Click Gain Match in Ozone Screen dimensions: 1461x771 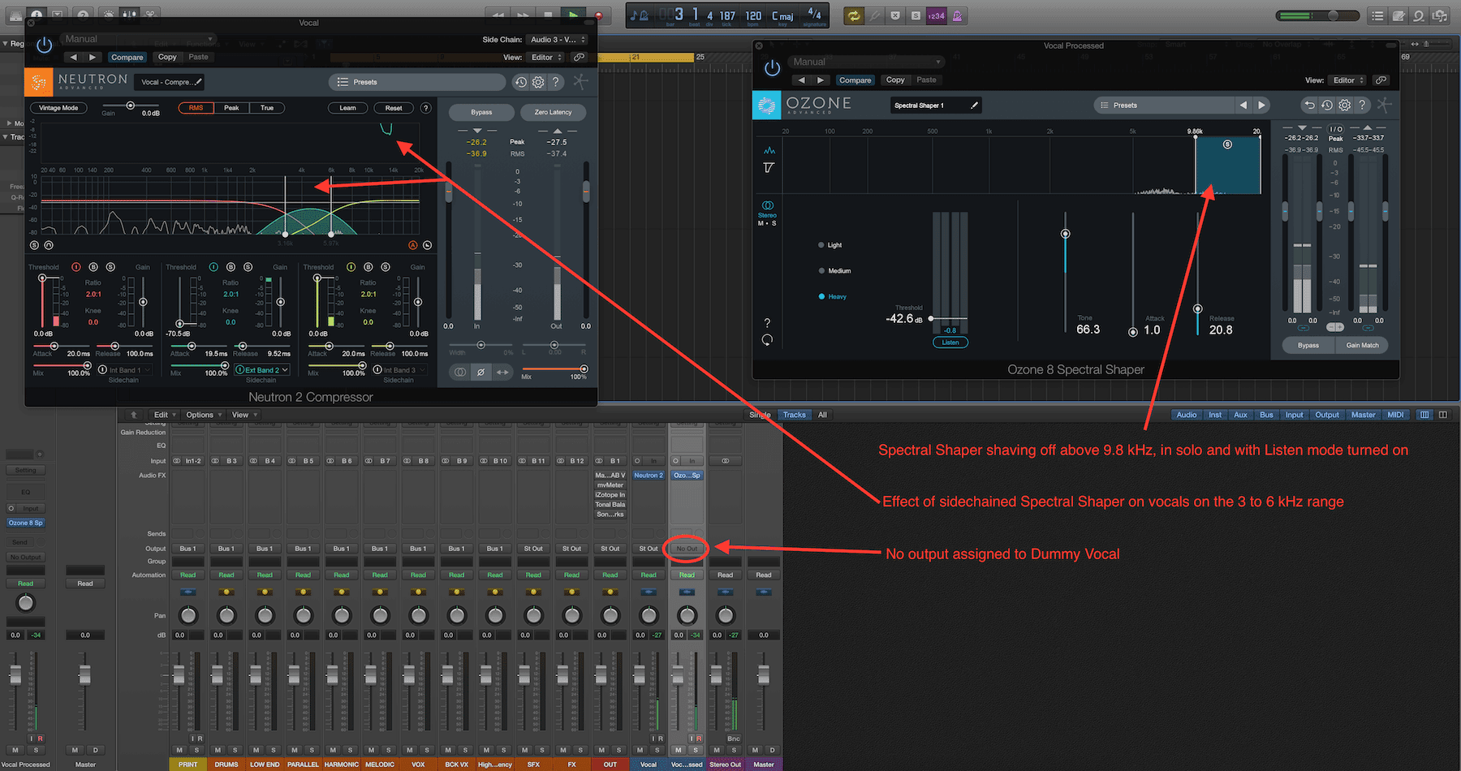(x=1362, y=346)
